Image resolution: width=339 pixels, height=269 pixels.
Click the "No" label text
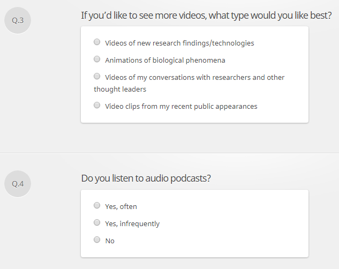(110, 241)
